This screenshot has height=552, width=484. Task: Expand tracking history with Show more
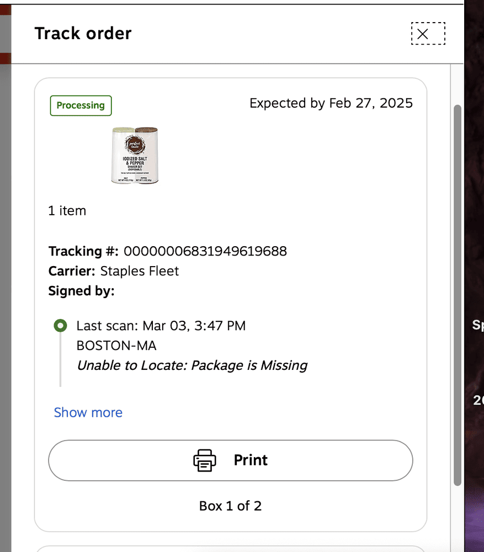tap(88, 412)
